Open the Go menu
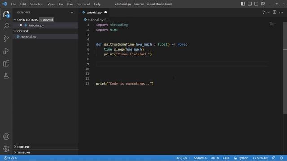Image resolution: width=287 pixels, height=161 pixels. pyautogui.click(x=61, y=4)
